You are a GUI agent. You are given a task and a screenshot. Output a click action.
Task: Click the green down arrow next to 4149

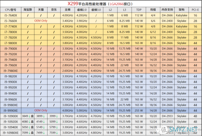[x=44, y=122]
